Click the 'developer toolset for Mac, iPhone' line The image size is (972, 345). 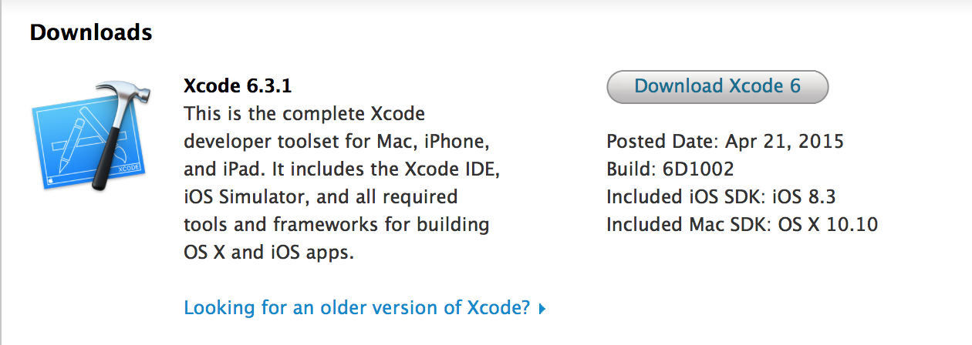336,142
